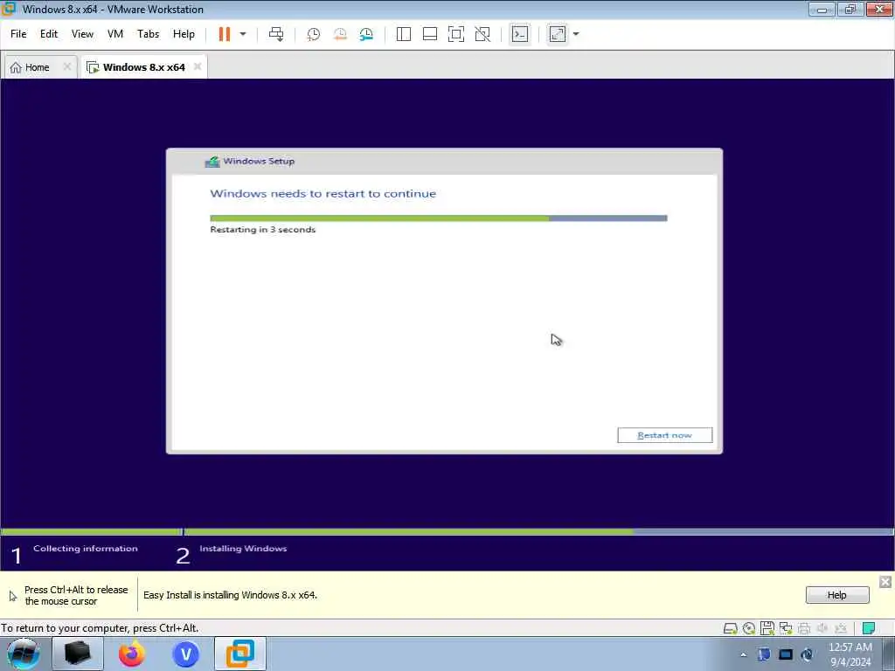Viewport: 895px width, 671px height.
Task: Open the Windows Start menu orb
Action: point(23,654)
